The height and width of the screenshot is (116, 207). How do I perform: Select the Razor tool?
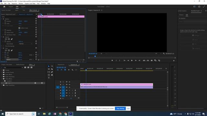52,69
